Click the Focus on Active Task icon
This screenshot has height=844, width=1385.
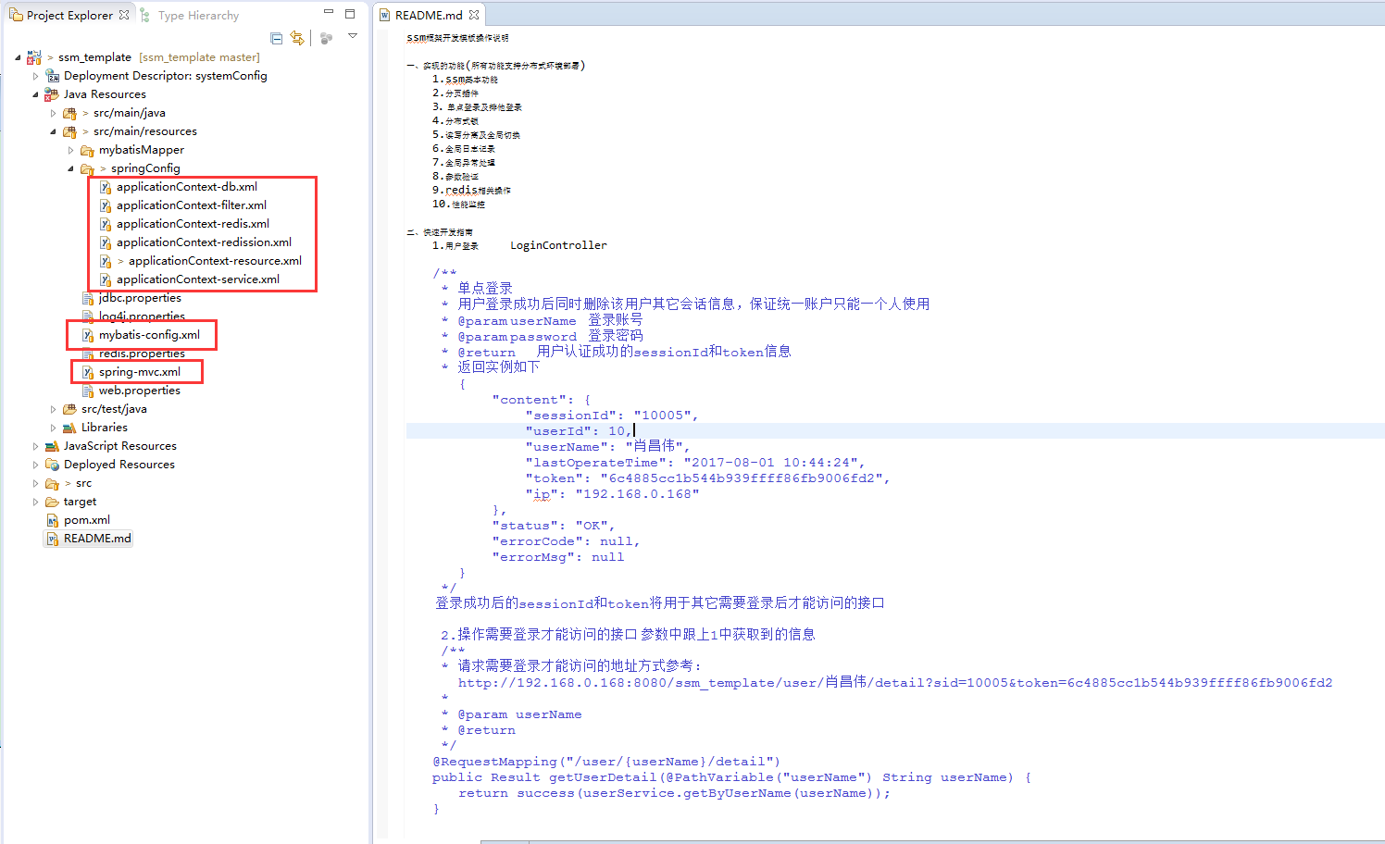click(326, 38)
